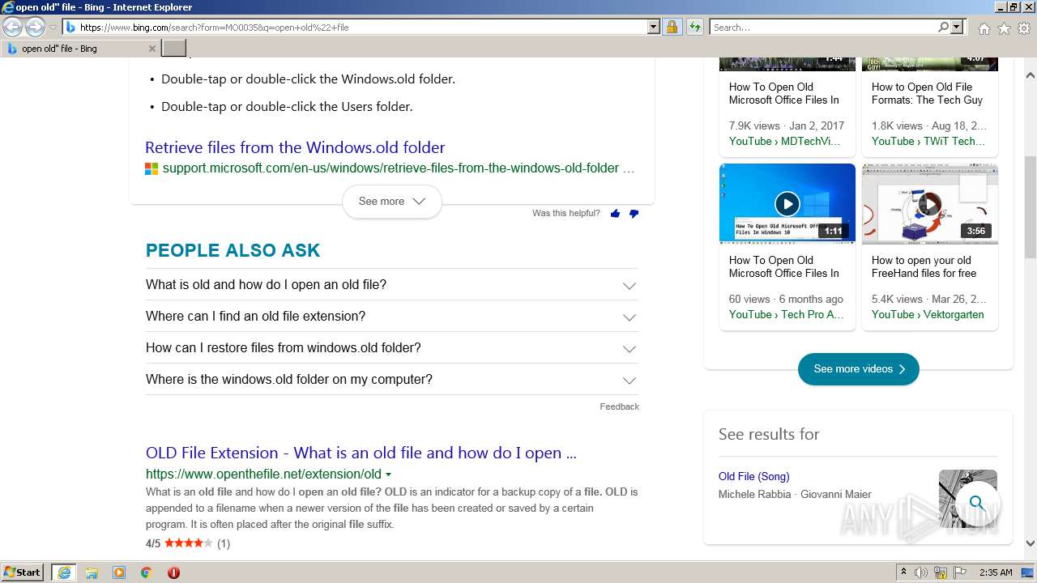Expand 'How can I restore files from windows.old folder?'
1037x583 pixels.
pos(391,348)
